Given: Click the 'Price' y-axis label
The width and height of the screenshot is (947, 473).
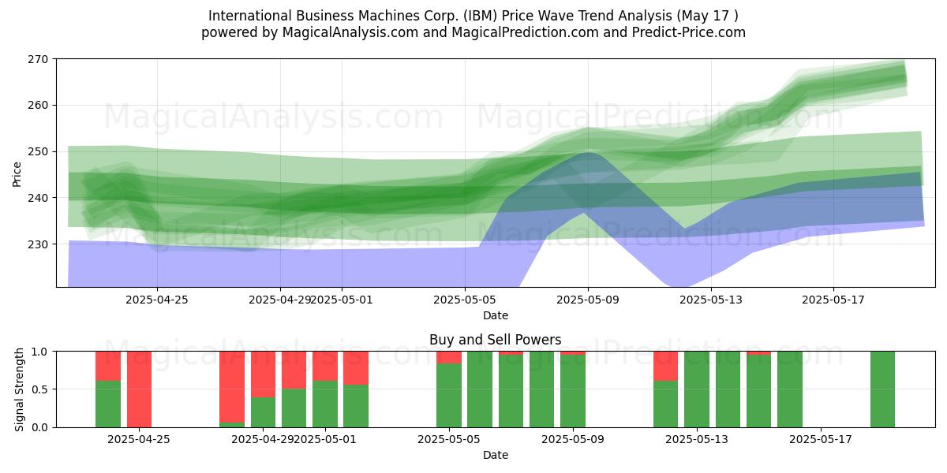Looking at the screenshot, I should tap(17, 173).
